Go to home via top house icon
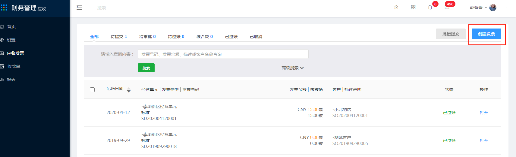Image resolution: width=516 pixels, height=157 pixels. pos(396,8)
